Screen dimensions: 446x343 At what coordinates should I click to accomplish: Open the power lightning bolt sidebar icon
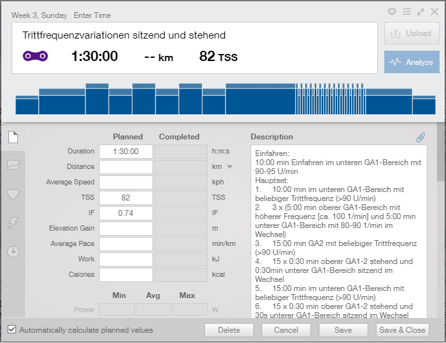13,223
